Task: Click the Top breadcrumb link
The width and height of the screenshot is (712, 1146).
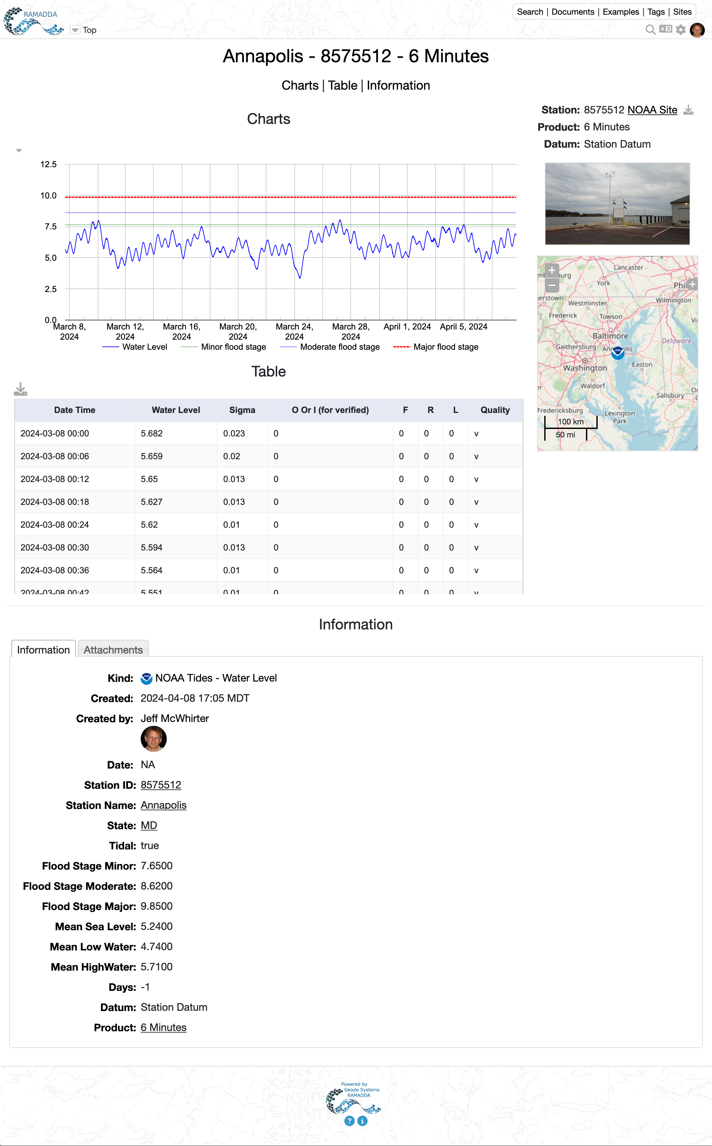Action: coord(90,30)
